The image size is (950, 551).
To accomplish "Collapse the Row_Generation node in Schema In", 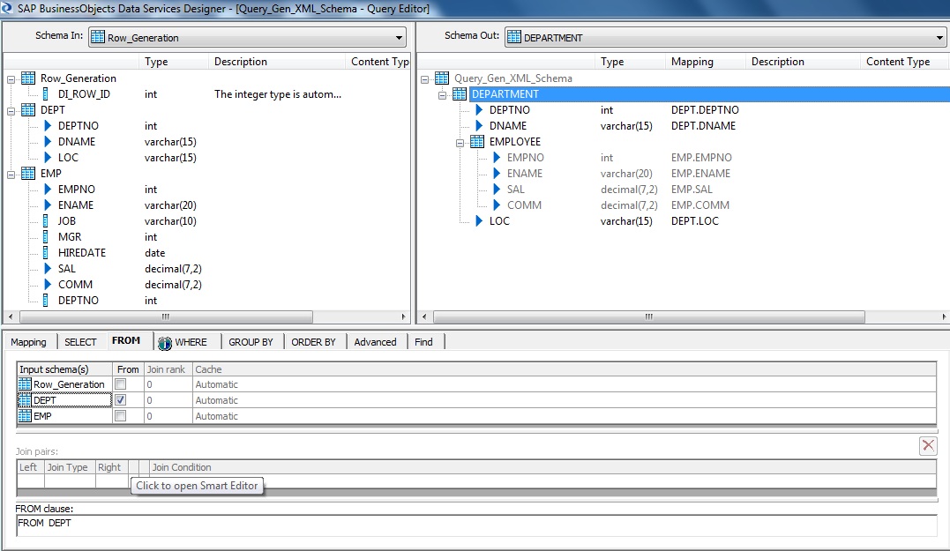I will click(11, 79).
